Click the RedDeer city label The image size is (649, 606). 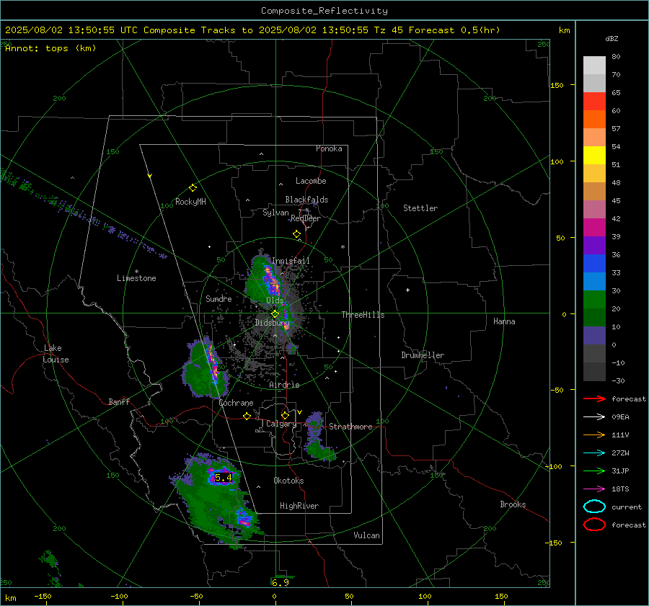306,218
